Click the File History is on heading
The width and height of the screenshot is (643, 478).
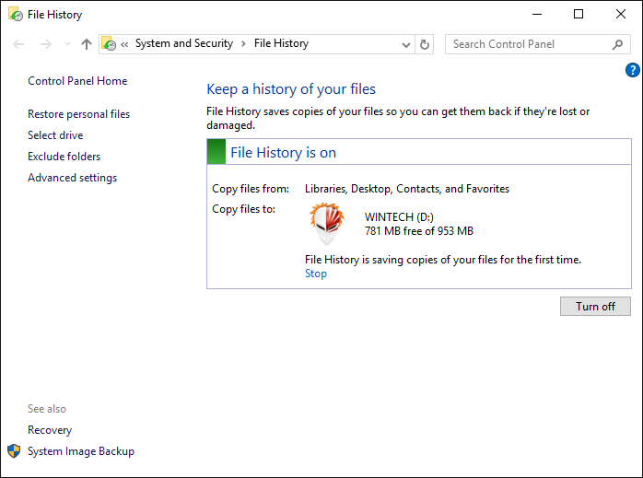coord(284,153)
